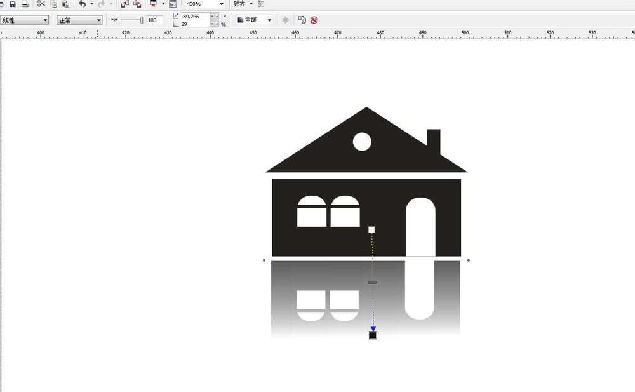This screenshot has width=635, height=392.
Task: Click the Undo arrow icon
Action: [82, 4]
